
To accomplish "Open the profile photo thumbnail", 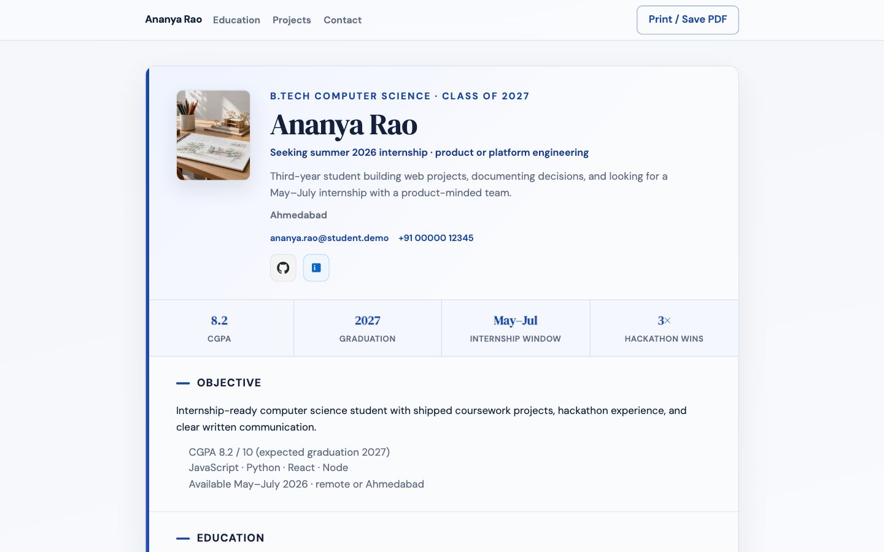I will (213, 135).
